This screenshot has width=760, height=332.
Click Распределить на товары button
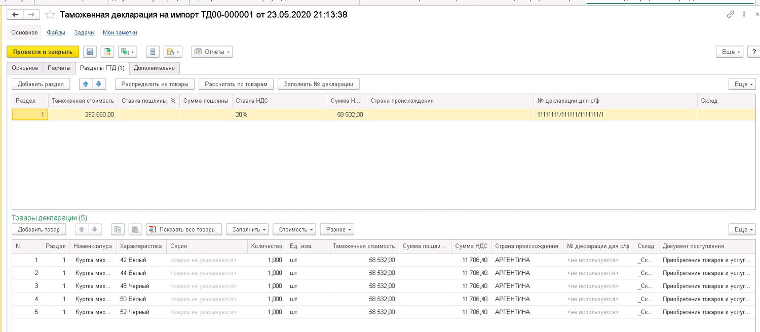click(155, 84)
